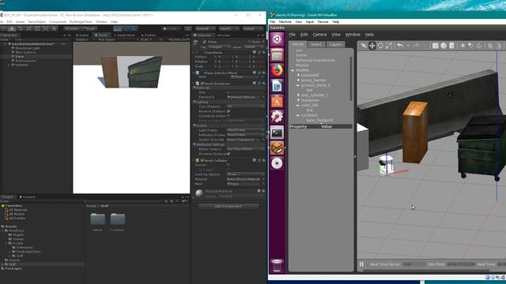Toggle the Mesh Renderer enabled checkbox
Viewport: 506px width, 284px height.
click(x=202, y=84)
